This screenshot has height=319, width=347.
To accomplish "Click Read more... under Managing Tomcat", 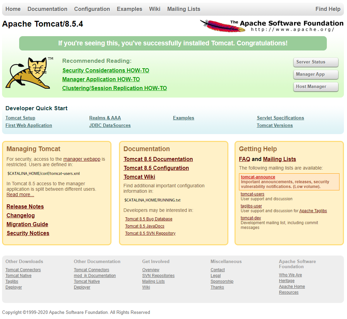I will [x=20, y=194].
